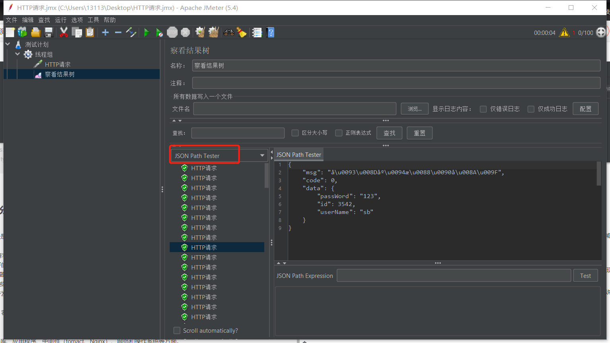Open Search with the binoculars icon
The image size is (610, 343).
(x=229, y=33)
